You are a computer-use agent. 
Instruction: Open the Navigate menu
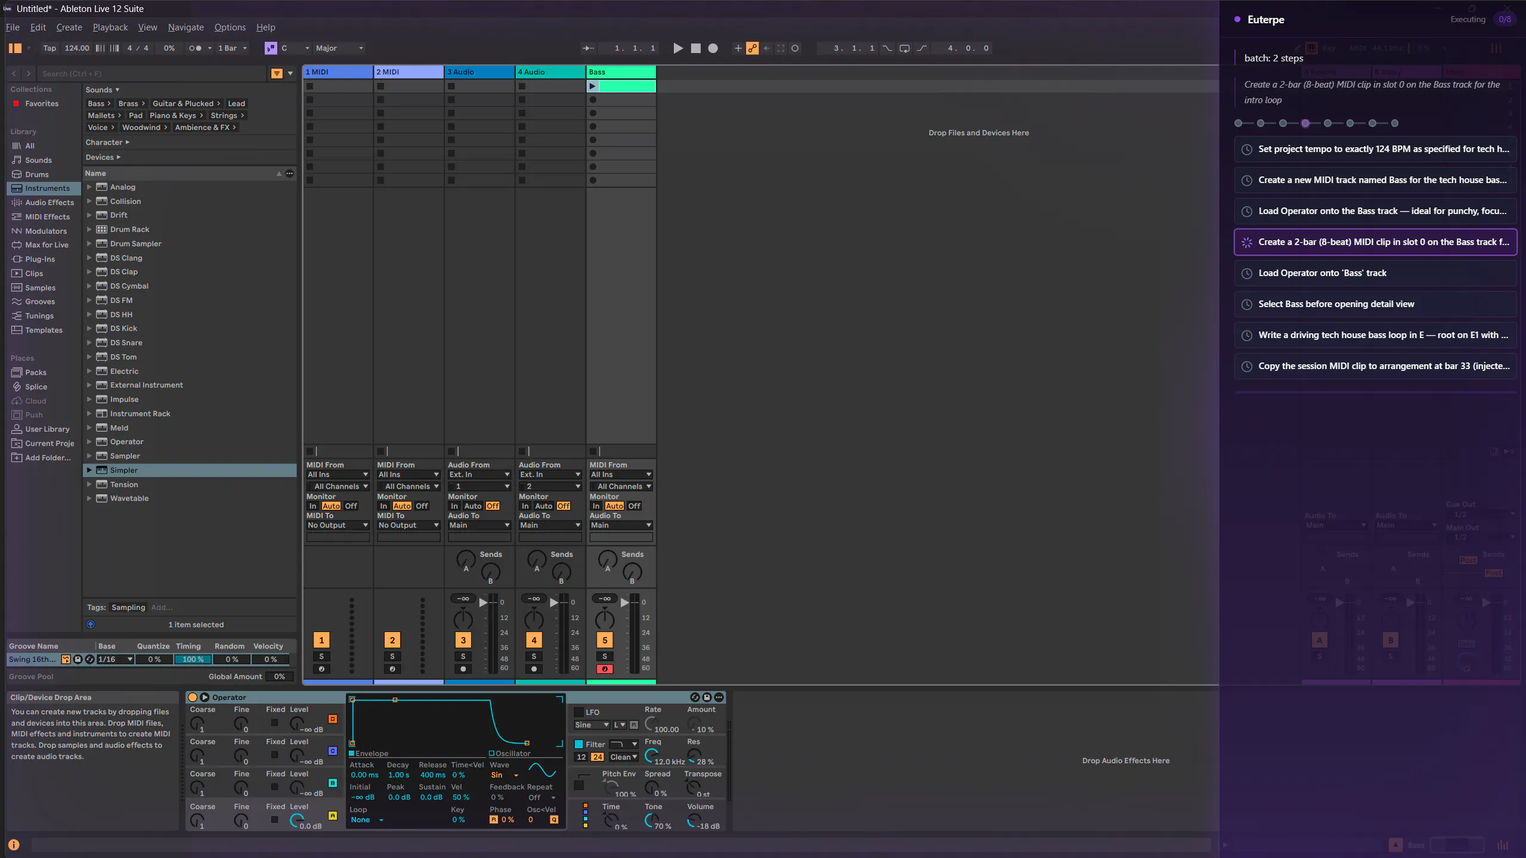coord(185,27)
